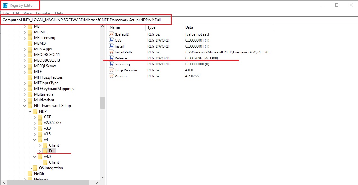Click the MSMQ folder icon
The width and height of the screenshot is (358, 185).
click(30, 43)
